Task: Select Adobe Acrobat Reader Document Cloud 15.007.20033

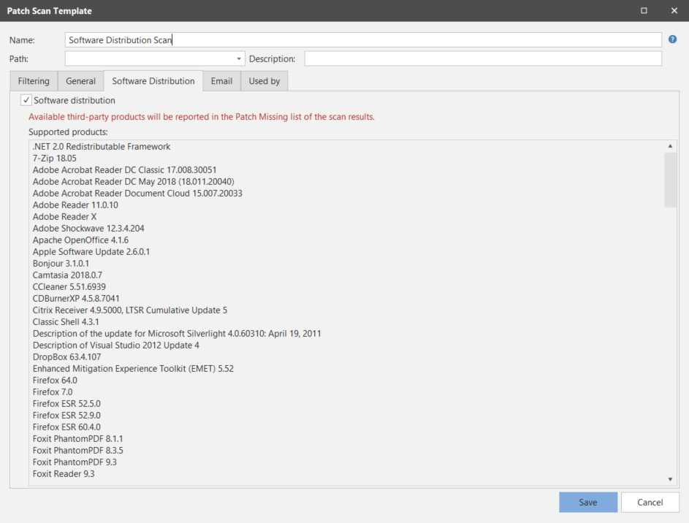Action: pyautogui.click(x=137, y=194)
